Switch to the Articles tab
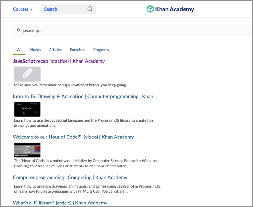Screen dimensions: 253x207 pos(55,50)
